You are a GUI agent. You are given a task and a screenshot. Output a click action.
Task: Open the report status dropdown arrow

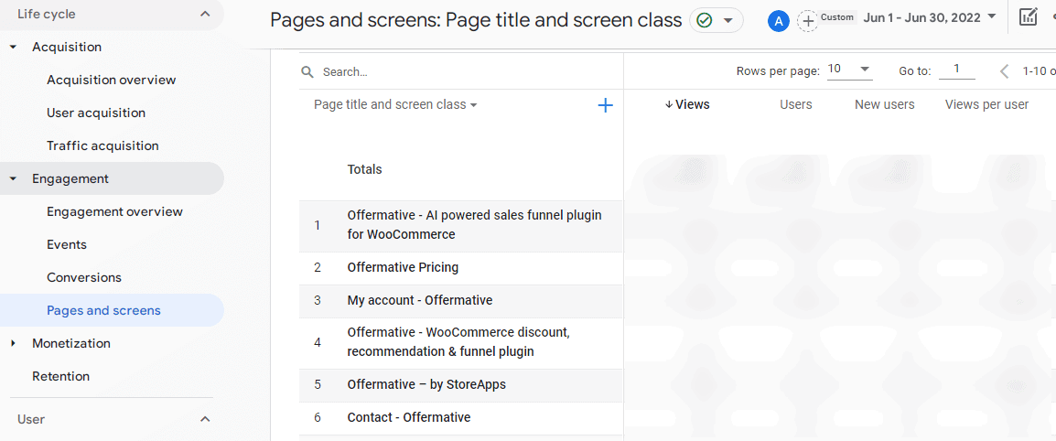click(x=727, y=21)
